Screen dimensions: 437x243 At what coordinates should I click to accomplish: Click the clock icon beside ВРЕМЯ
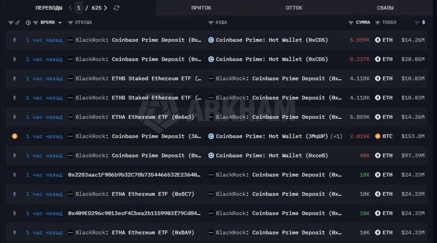(x=28, y=23)
